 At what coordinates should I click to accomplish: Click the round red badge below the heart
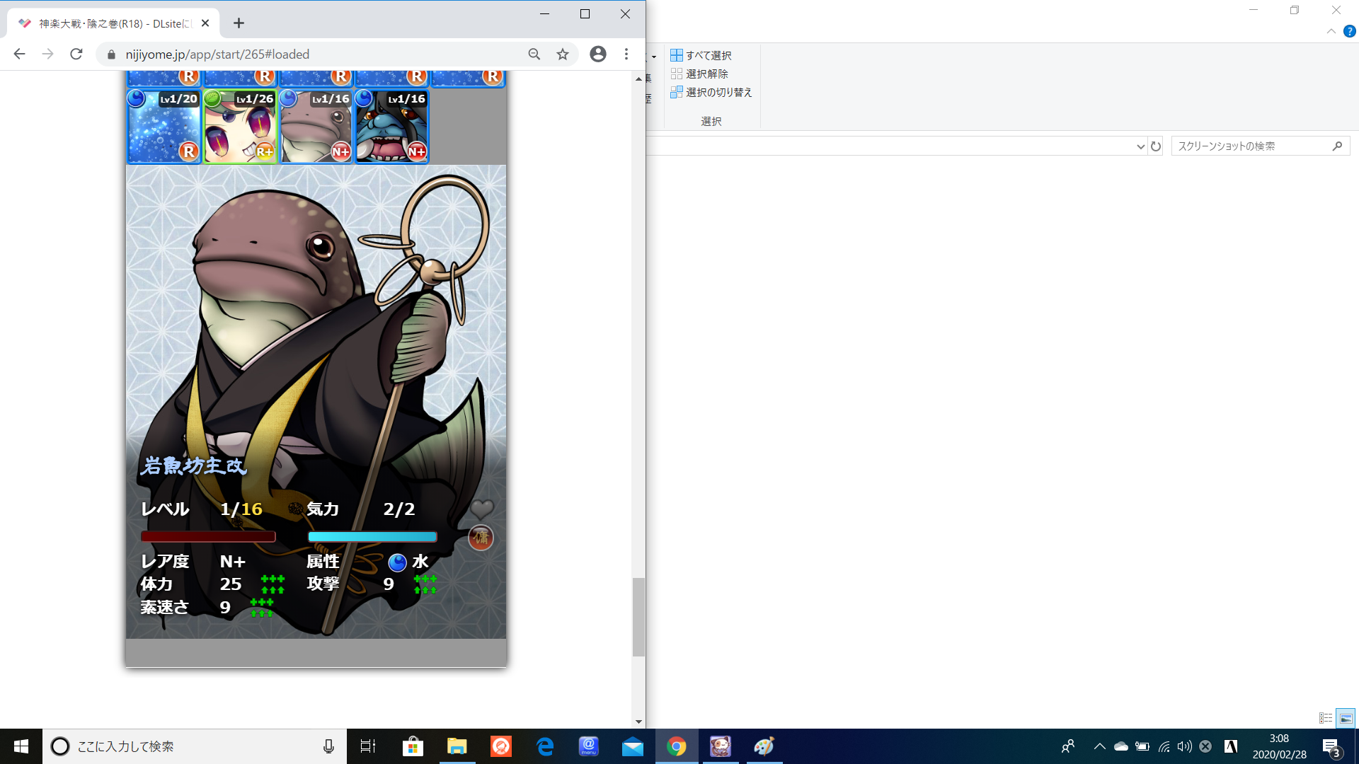(481, 538)
